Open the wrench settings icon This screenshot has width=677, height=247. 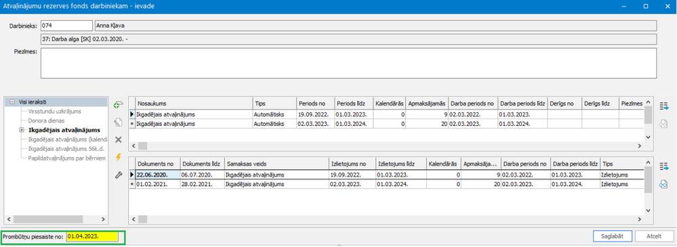click(x=118, y=175)
